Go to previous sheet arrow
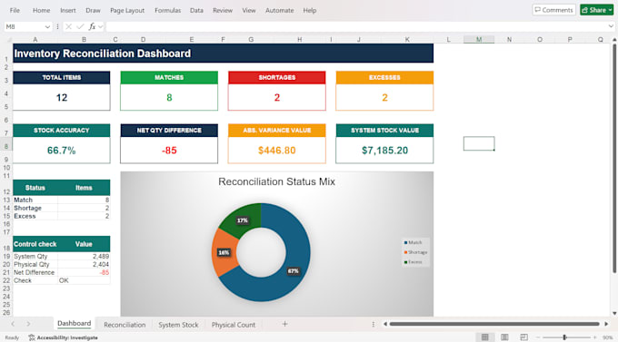This screenshot has width=618, height=342. [x=13, y=324]
